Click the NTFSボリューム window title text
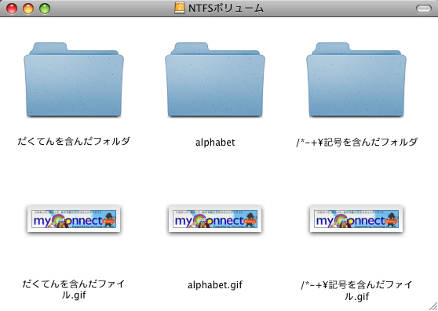The height and width of the screenshot is (311, 438). click(x=226, y=9)
